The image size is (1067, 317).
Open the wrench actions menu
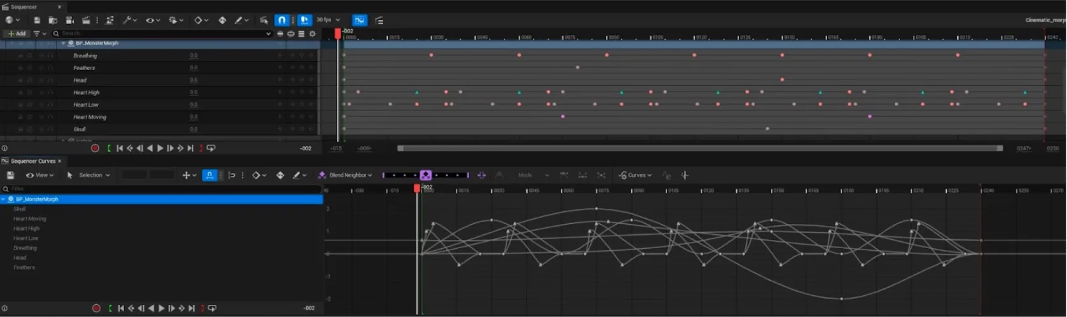[129, 20]
